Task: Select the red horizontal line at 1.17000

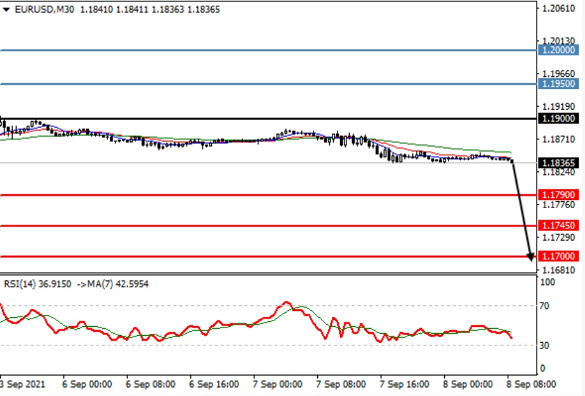Action: (x=268, y=256)
